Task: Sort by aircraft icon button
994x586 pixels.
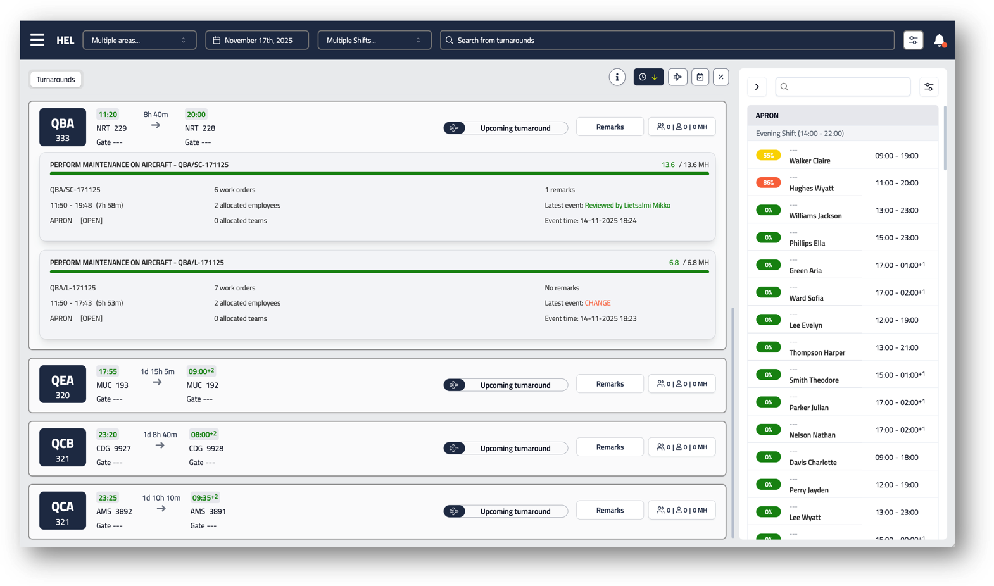Action: pos(677,77)
